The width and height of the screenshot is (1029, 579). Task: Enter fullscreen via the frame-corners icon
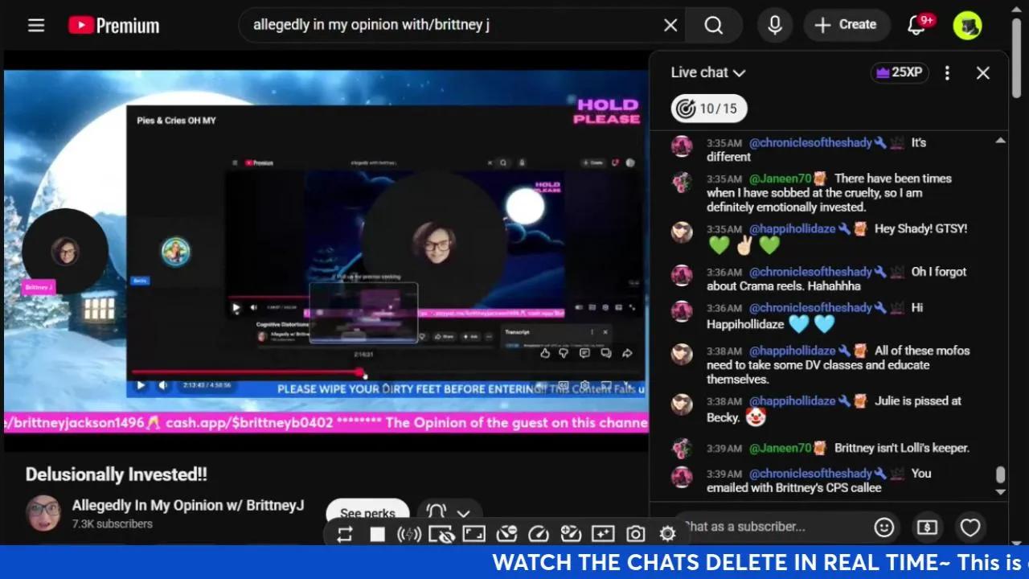point(474,534)
